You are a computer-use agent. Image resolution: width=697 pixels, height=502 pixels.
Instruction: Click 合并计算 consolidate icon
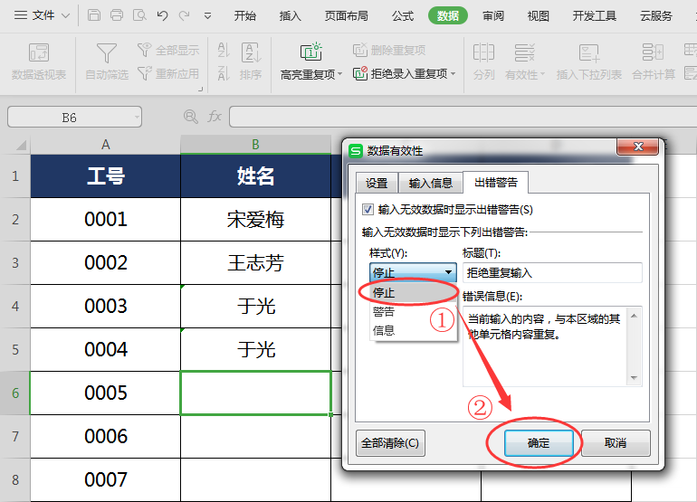pyautogui.click(x=653, y=52)
